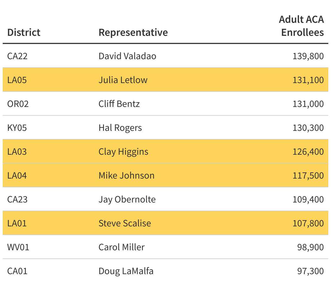Select the CA22 district cell
Screen dimensions: 331x285
tap(17, 56)
